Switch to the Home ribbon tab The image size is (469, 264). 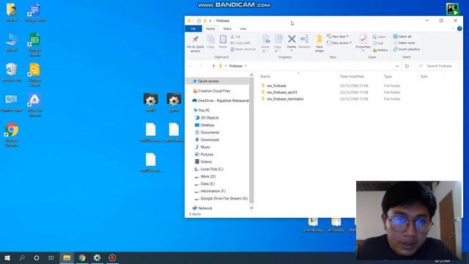pos(210,29)
